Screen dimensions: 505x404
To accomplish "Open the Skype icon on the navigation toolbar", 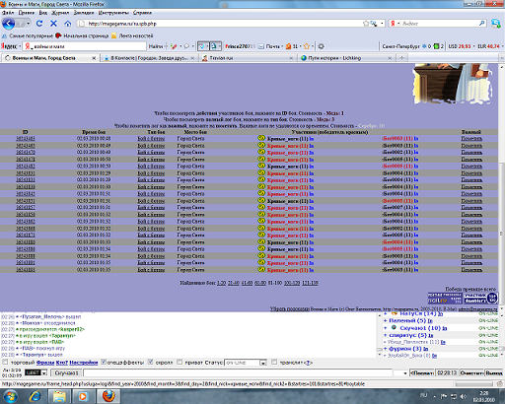I will coord(496,24).
